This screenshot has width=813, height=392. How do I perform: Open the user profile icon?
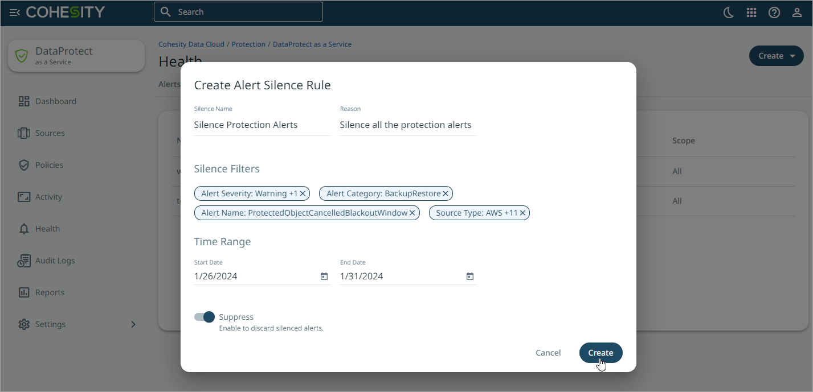(797, 13)
